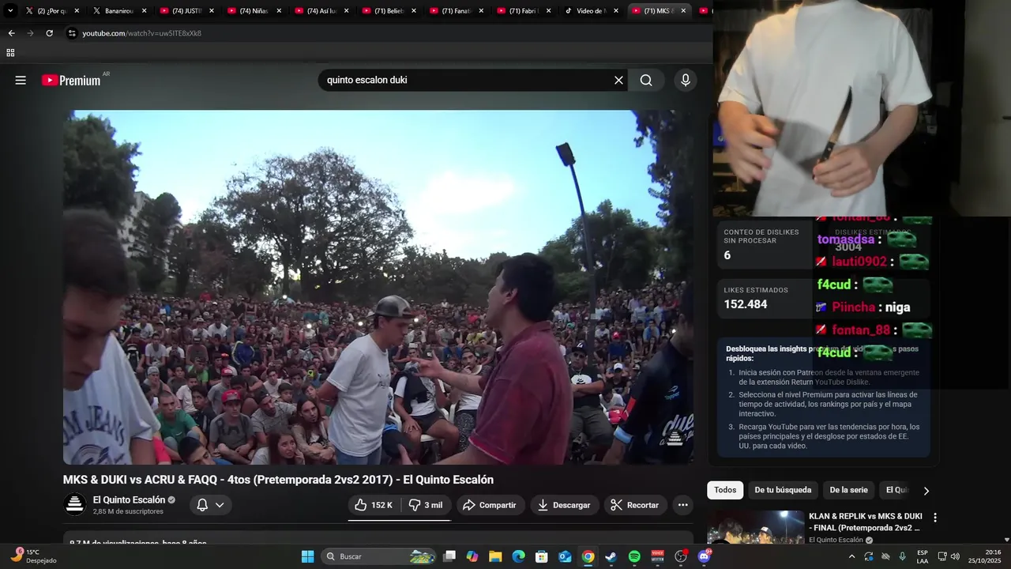Switch to the '(71) Fabri' tab
The width and height of the screenshot is (1011, 569).
pyautogui.click(x=524, y=11)
